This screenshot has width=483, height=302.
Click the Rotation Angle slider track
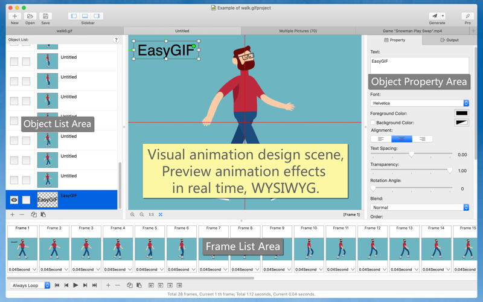pyautogui.click(x=412, y=188)
